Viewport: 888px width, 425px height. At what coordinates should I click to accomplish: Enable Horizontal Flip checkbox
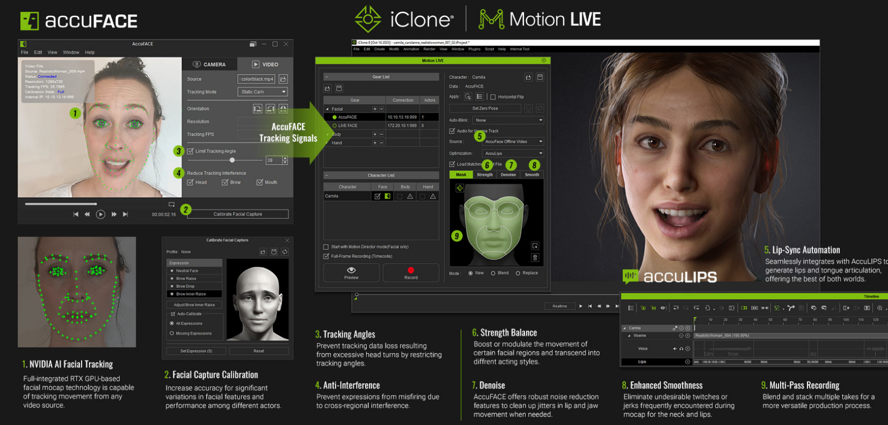click(493, 97)
